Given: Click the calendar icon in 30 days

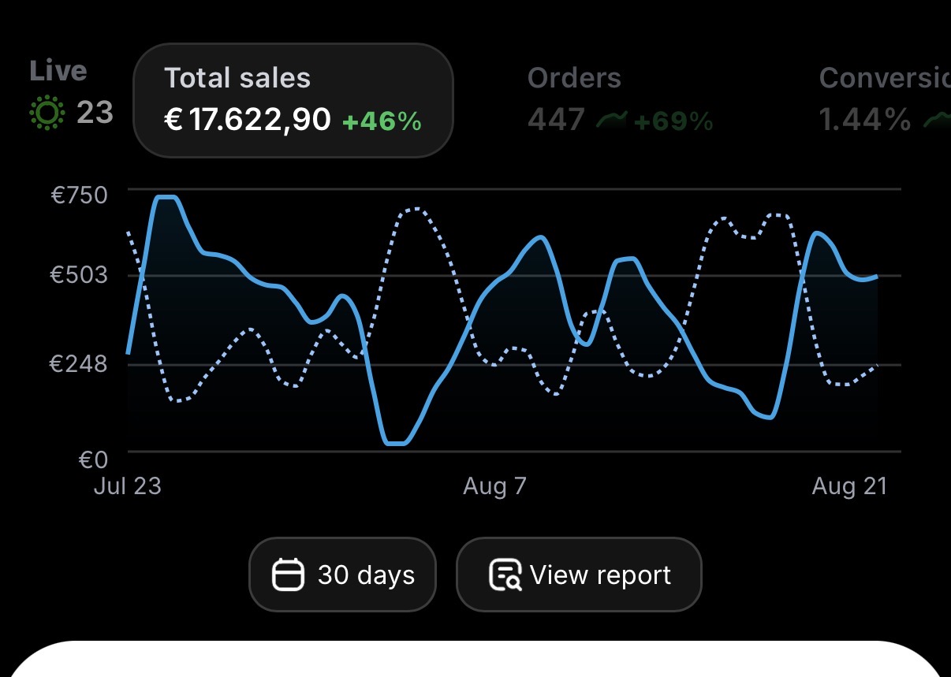Looking at the screenshot, I should (x=288, y=575).
